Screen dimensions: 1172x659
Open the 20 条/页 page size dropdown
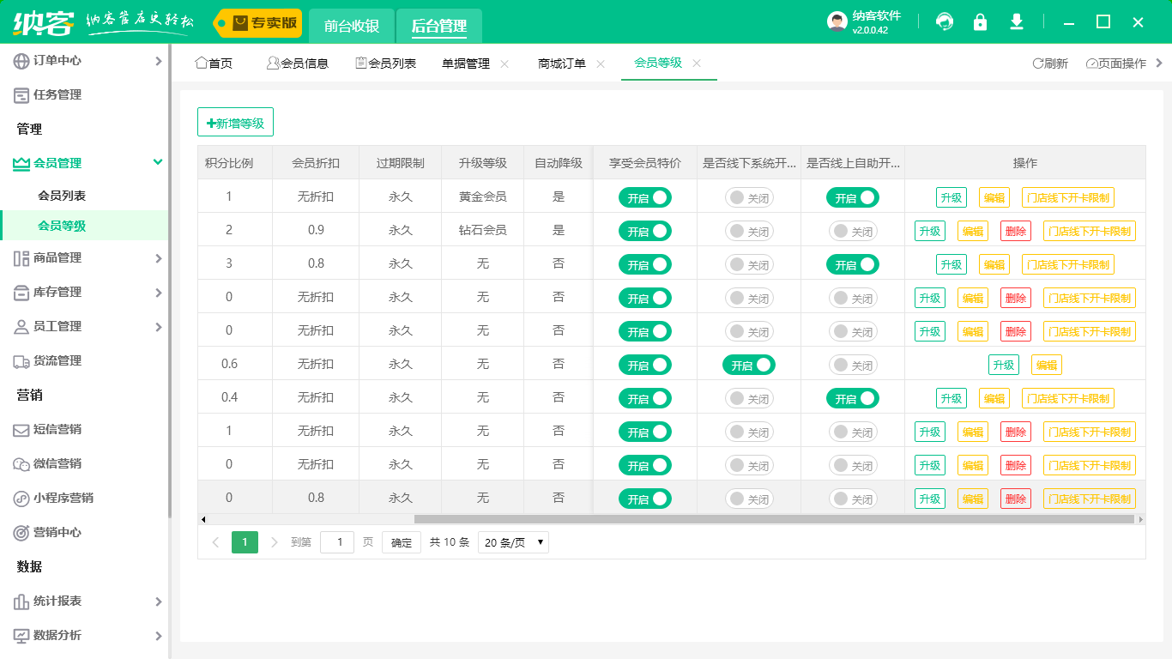(x=513, y=542)
